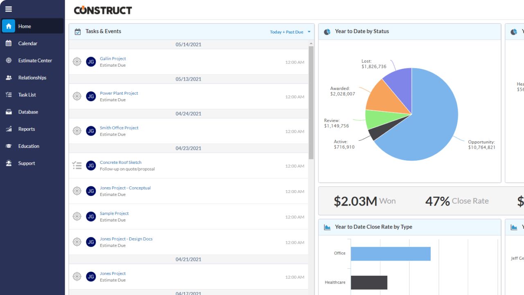Select the Task List sidebar icon

9,95
